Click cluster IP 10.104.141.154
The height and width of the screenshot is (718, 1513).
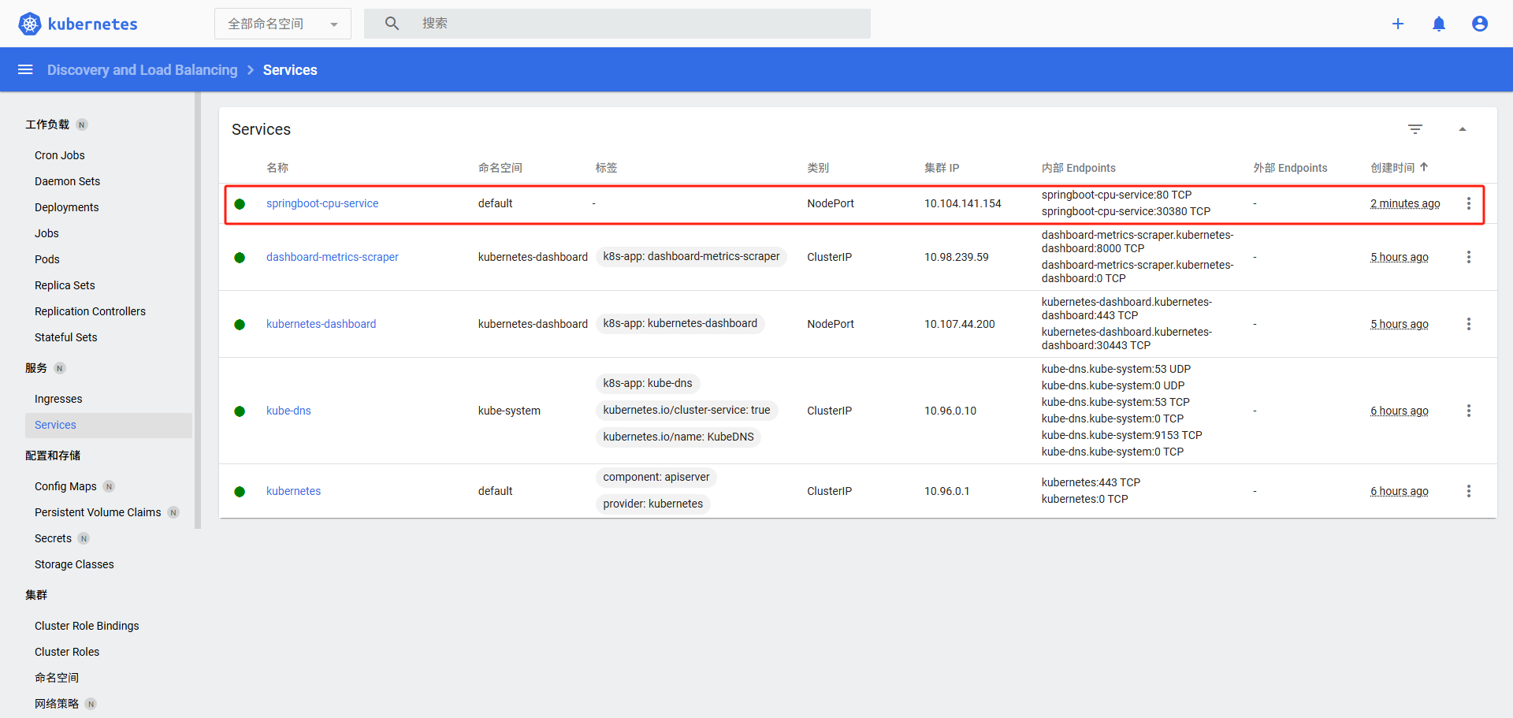tap(963, 203)
